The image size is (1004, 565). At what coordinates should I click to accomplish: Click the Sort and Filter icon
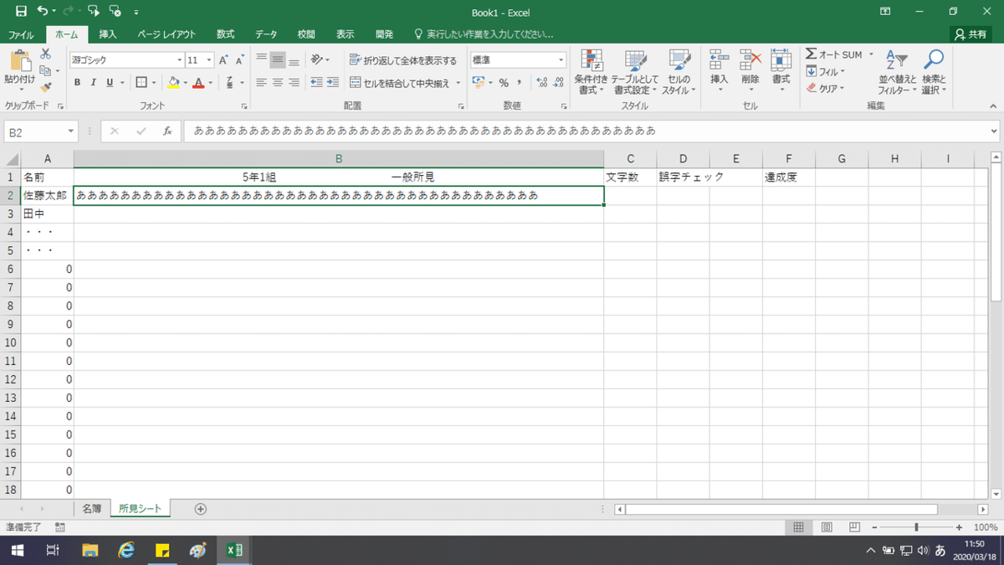coord(896,61)
